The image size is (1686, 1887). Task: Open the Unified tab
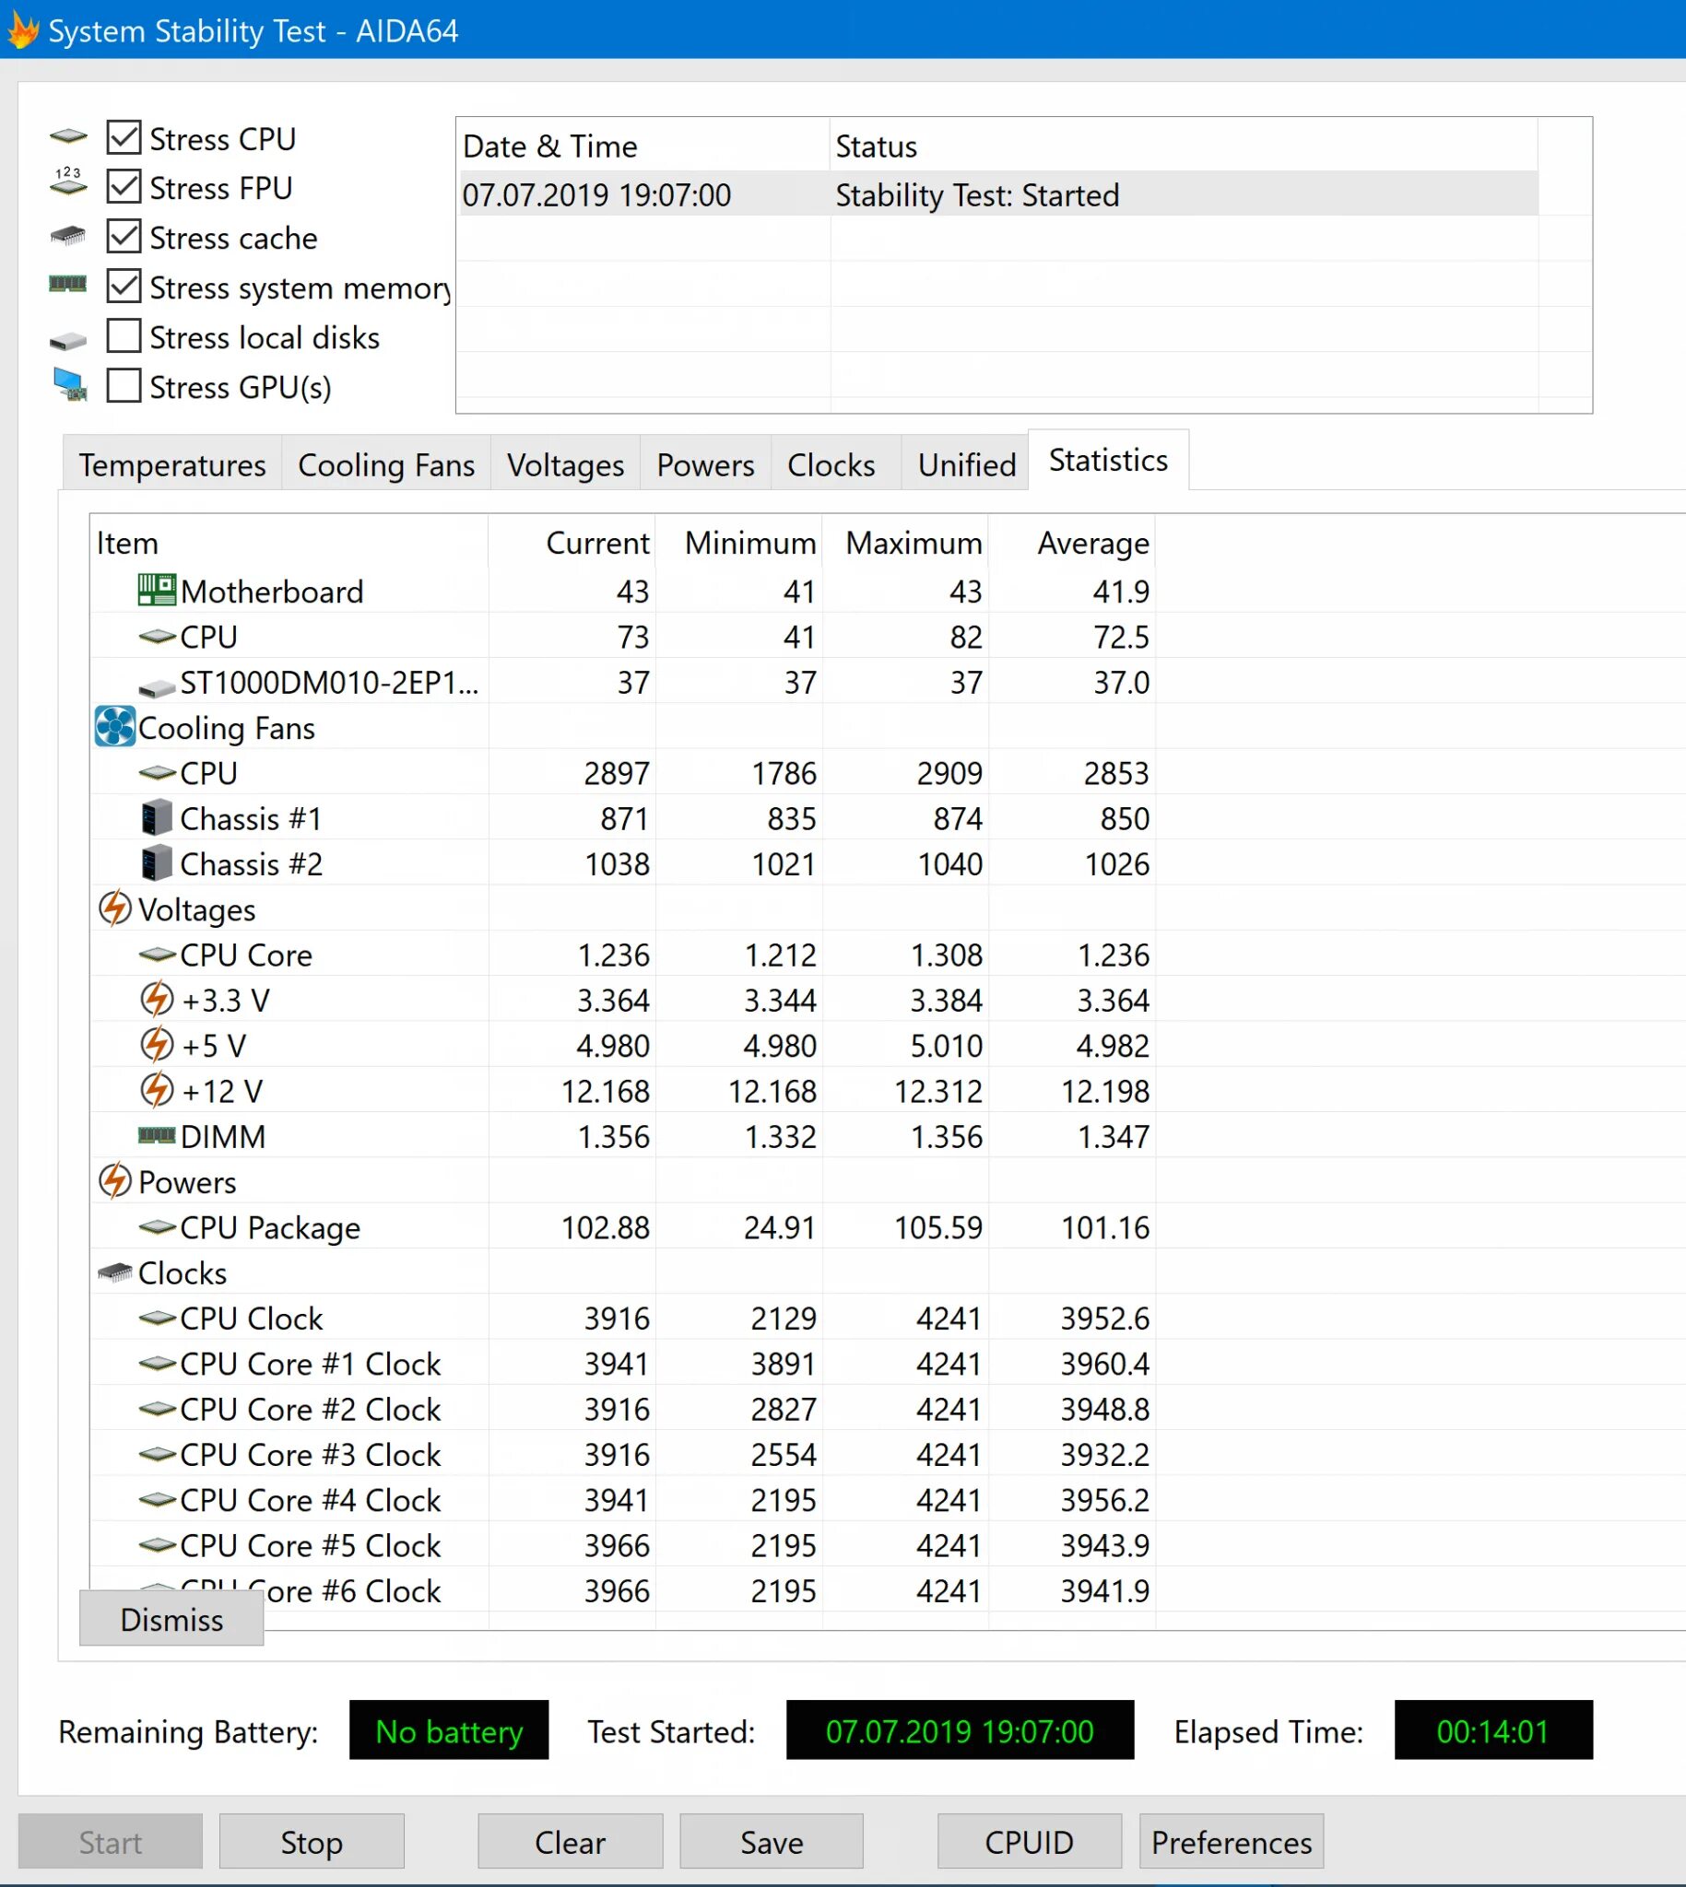966,463
